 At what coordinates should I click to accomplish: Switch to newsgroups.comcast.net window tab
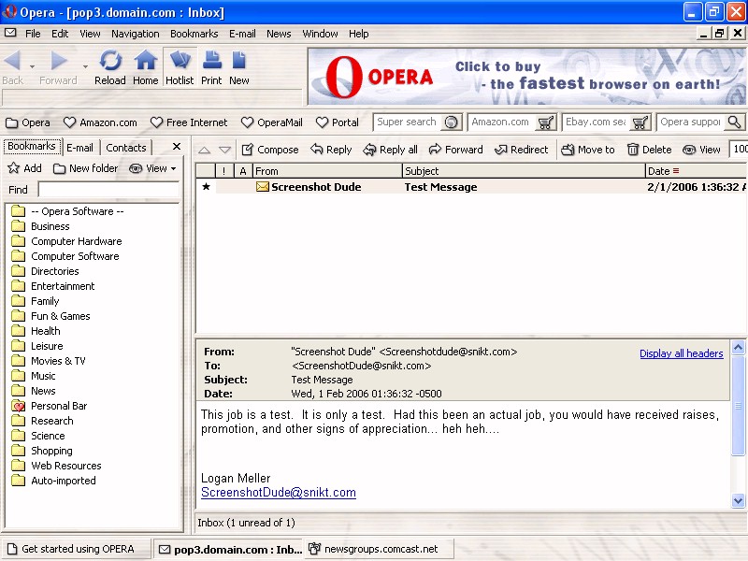point(380,549)
